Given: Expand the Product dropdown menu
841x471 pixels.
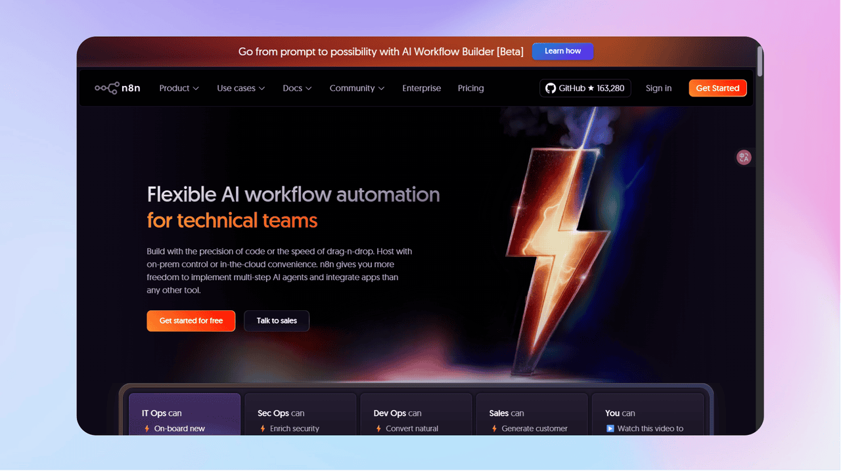Looking at the screenshot, I should point(179,88).
